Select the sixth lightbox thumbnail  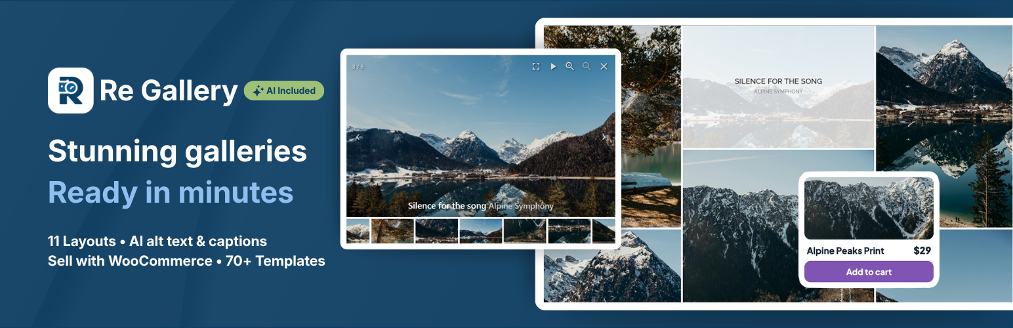[x=569, y=231]
